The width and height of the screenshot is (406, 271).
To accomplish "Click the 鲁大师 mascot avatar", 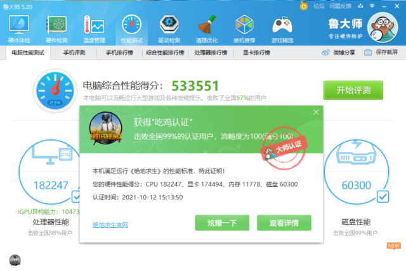I will tap(383, 27).
